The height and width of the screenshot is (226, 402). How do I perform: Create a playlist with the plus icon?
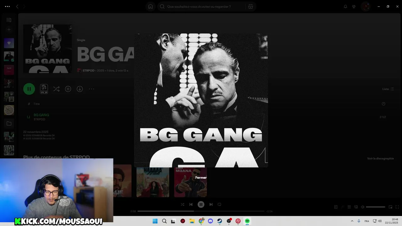pos(9,30)
